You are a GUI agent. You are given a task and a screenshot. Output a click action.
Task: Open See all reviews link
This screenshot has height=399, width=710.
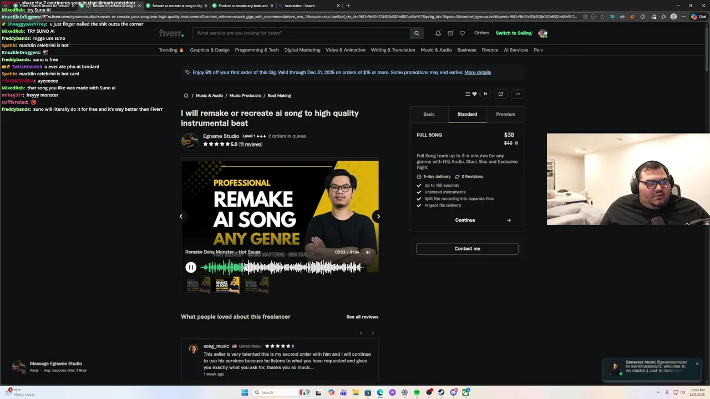coord(362,317)
